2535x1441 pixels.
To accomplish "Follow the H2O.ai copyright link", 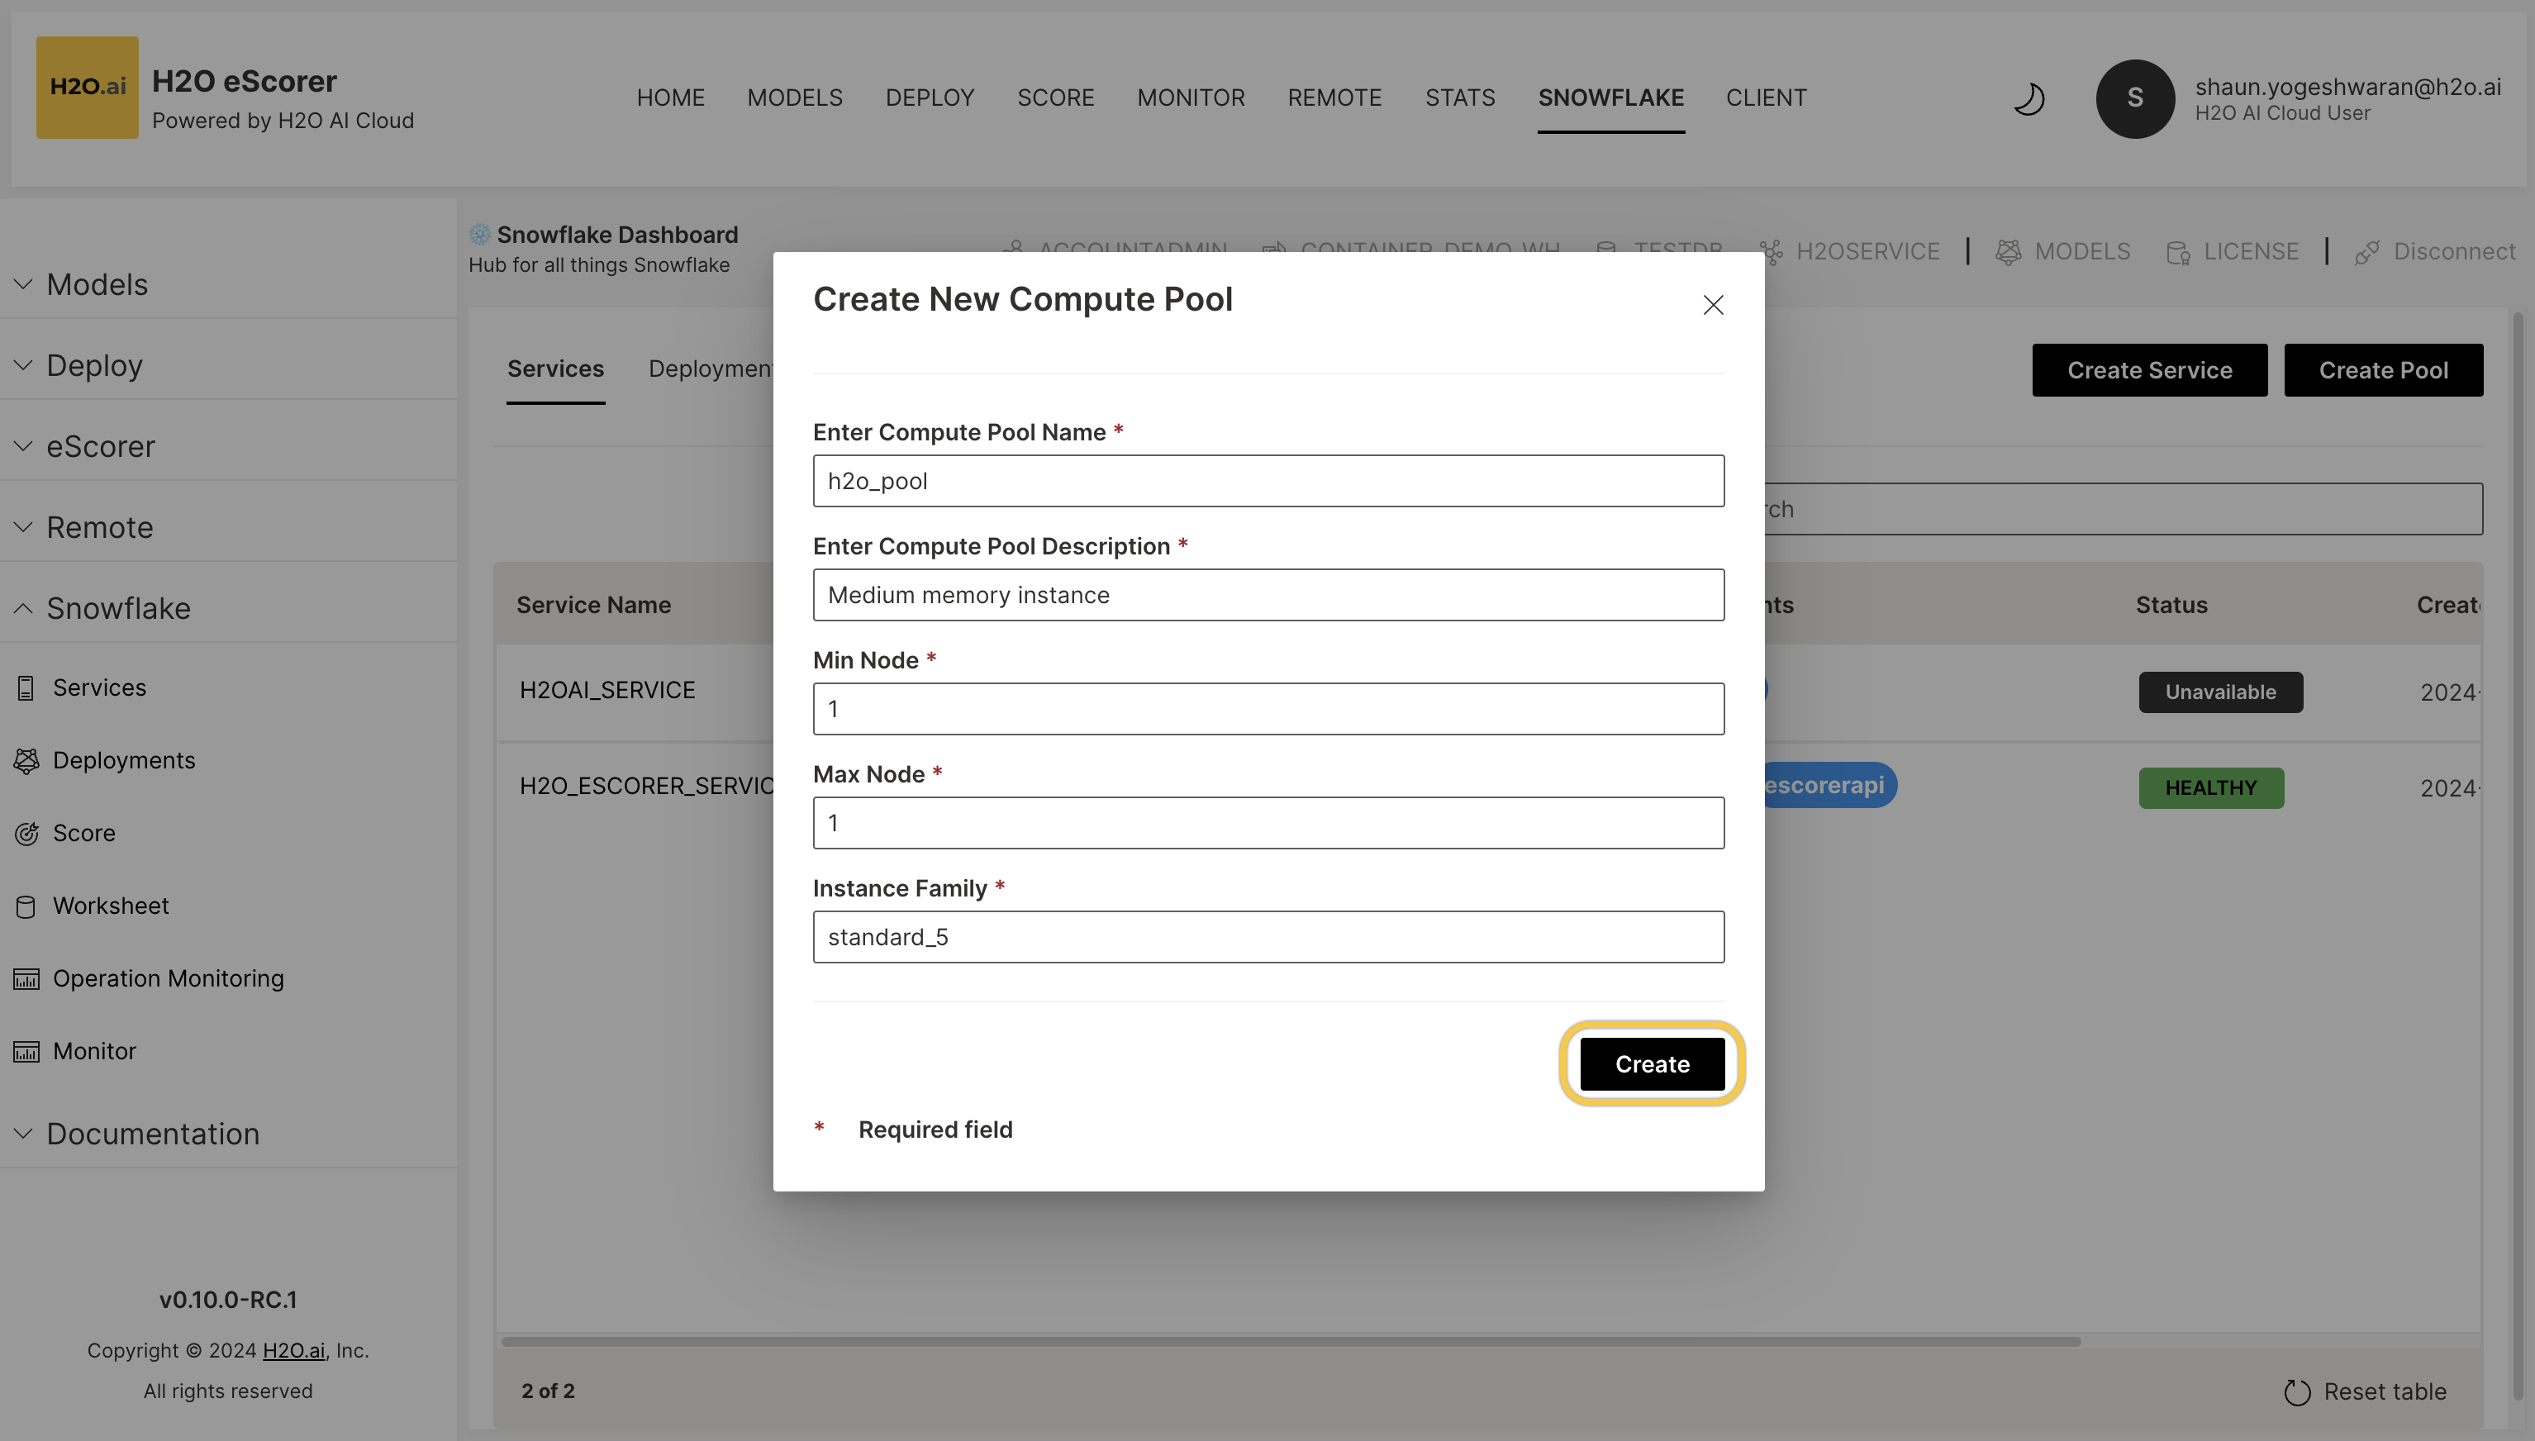I will (292, 1351).
